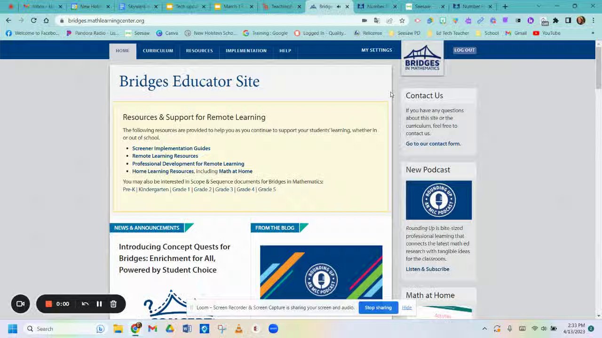Open the Chrome extensions puzzle icon
The height and width of the screenshot is (338, 602).
556,21
